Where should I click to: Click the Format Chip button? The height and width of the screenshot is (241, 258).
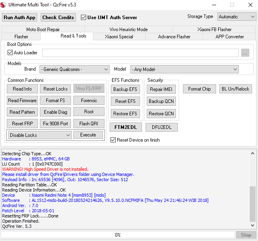click(x=199, y=89)
